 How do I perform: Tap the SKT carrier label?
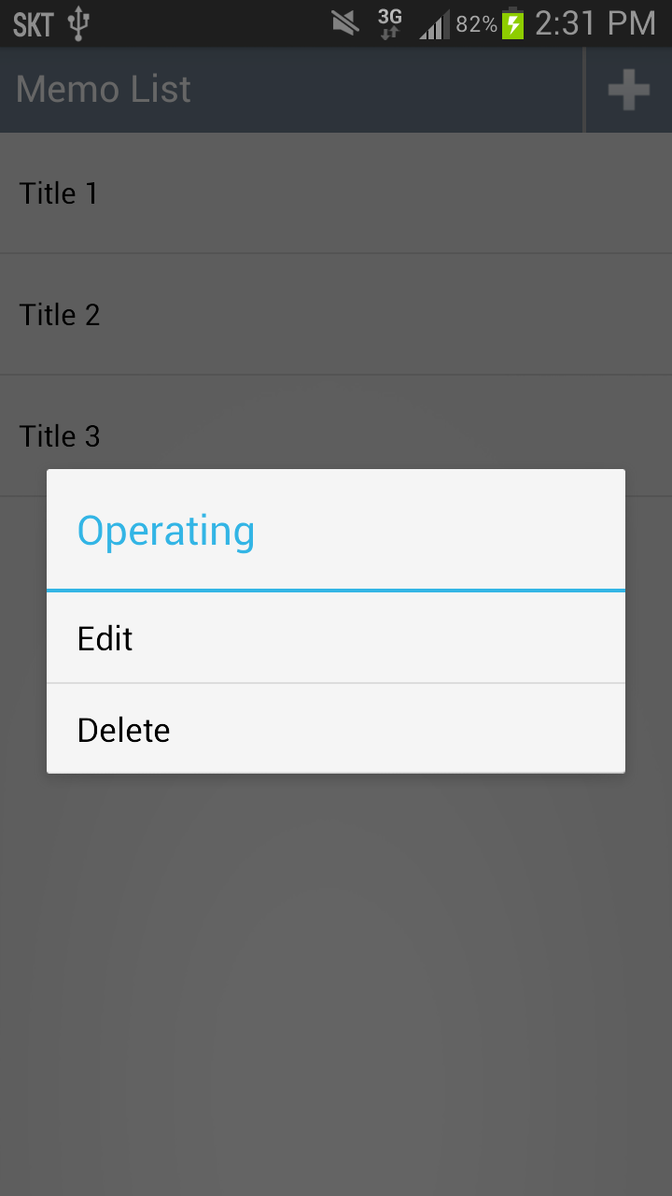pyautogui.click(x=34, y=24)
